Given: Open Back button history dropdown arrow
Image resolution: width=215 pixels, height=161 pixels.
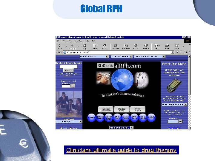Looking at the screenshot, I should tap(66, 47).
